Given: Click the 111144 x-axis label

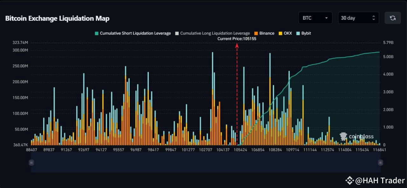Looking at the screenshot, I should pyautogui.click(x=310, y=150).
